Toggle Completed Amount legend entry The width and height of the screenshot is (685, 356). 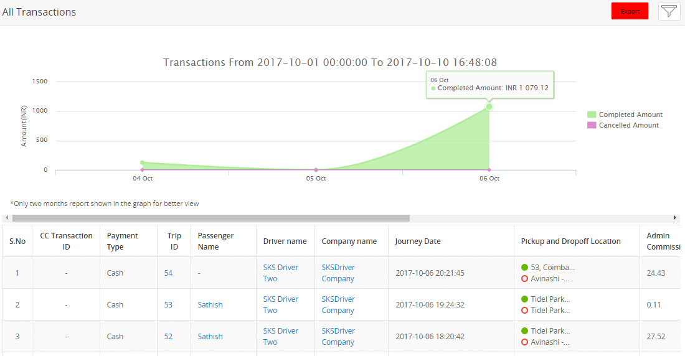[625, 115]
